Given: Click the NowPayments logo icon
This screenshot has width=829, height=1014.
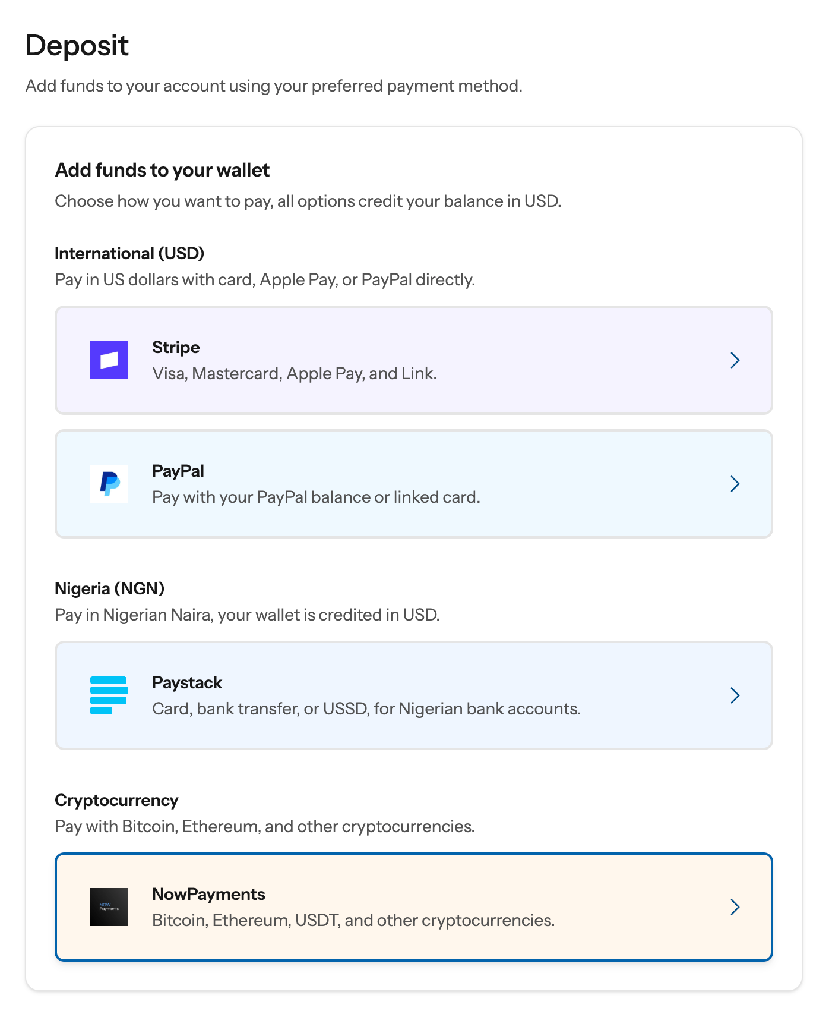Looking at the screenshot, I should pyautogui.click(x=109, y=907).
